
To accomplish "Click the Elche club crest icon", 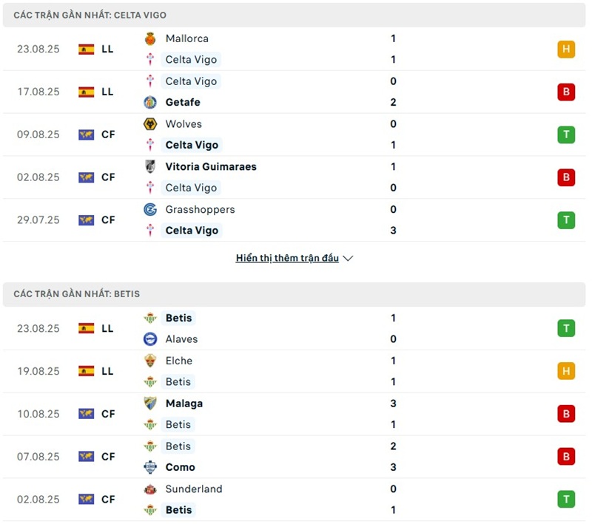I will click(x=150, y=361).
